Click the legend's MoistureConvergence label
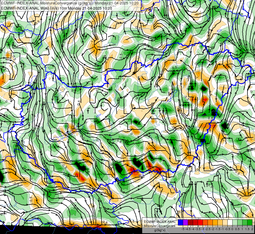Screen dimensions: 255x234 pos(160,226)
